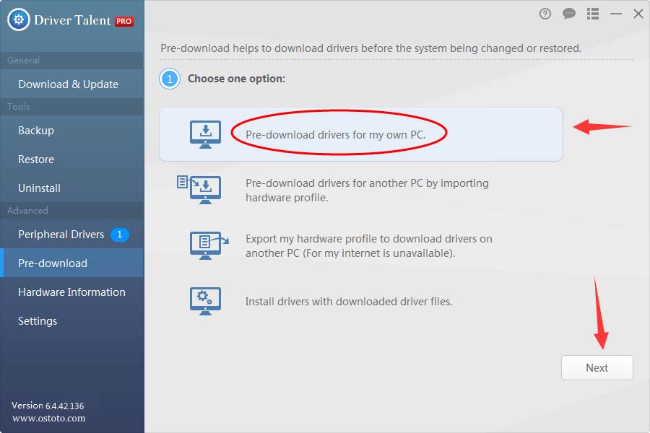Viewport: 650px width, 433px height.
Task: Open the help question mark icon
Action: (545, 14)
